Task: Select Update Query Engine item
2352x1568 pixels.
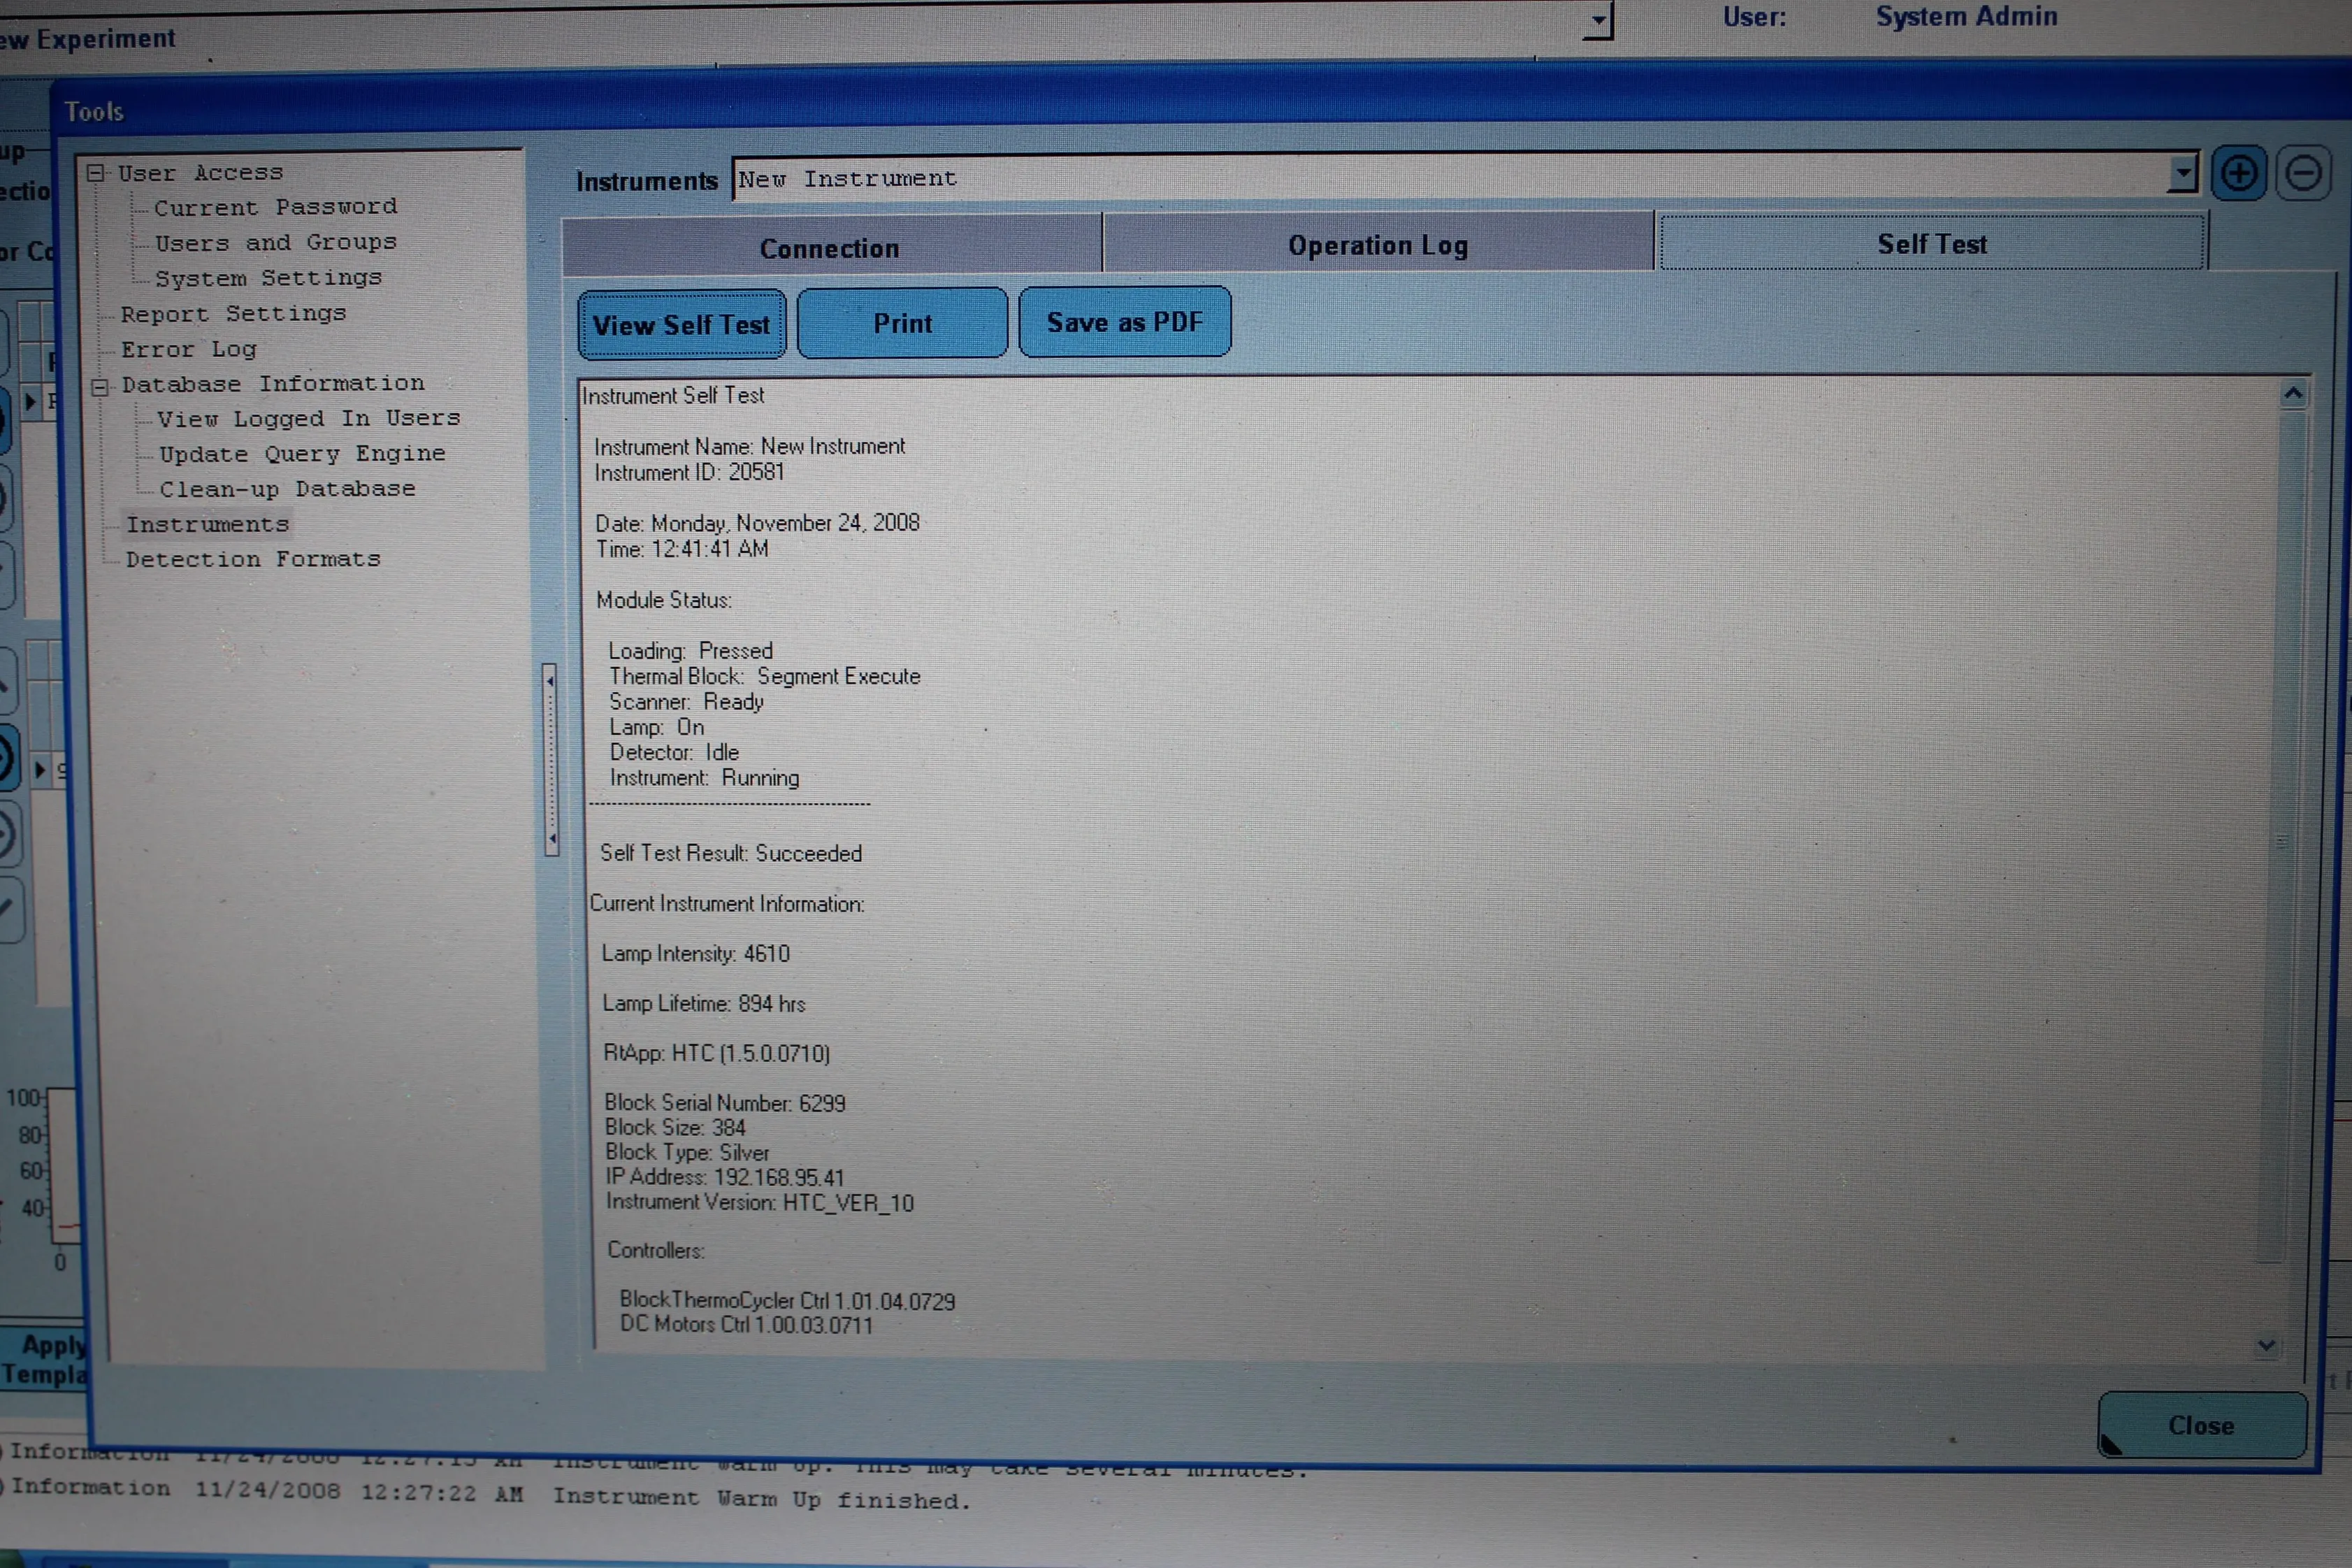Action: coord(302,453)
